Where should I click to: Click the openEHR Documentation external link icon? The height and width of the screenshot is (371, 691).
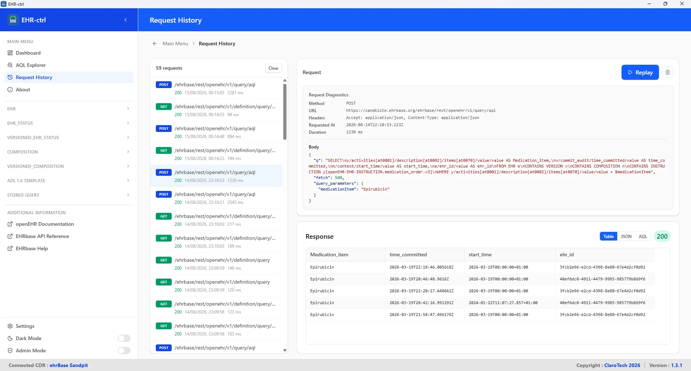[x=10, y=224]
